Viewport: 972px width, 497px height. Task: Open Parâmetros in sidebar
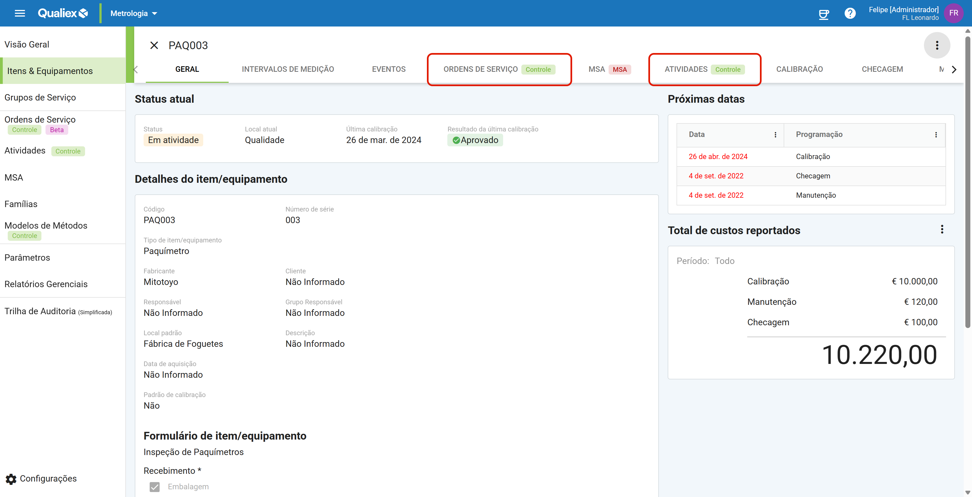(x=63, y=257)
